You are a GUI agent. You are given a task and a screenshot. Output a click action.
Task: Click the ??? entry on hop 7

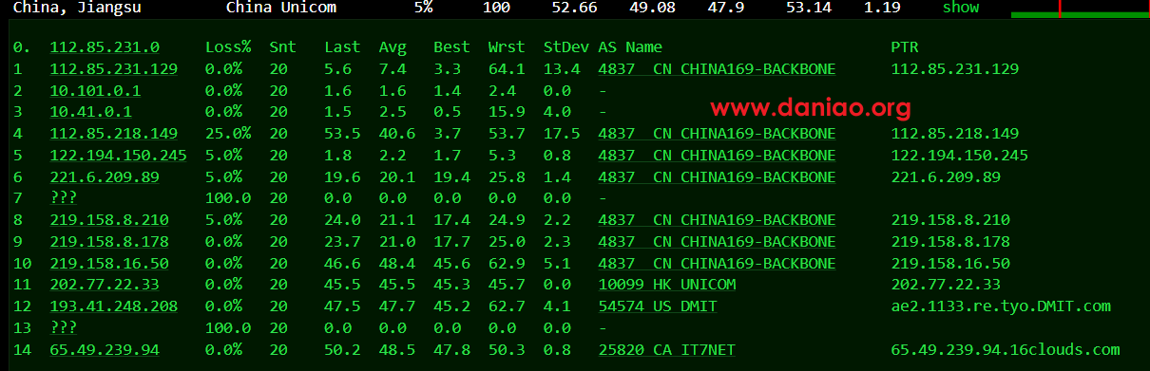64,198
